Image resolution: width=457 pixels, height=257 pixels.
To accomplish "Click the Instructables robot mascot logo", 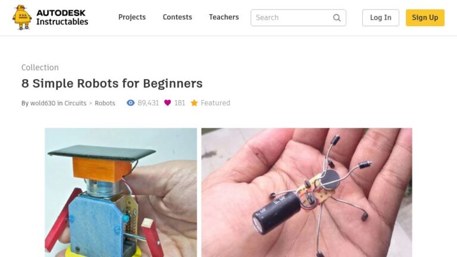I will coord(22,17).
